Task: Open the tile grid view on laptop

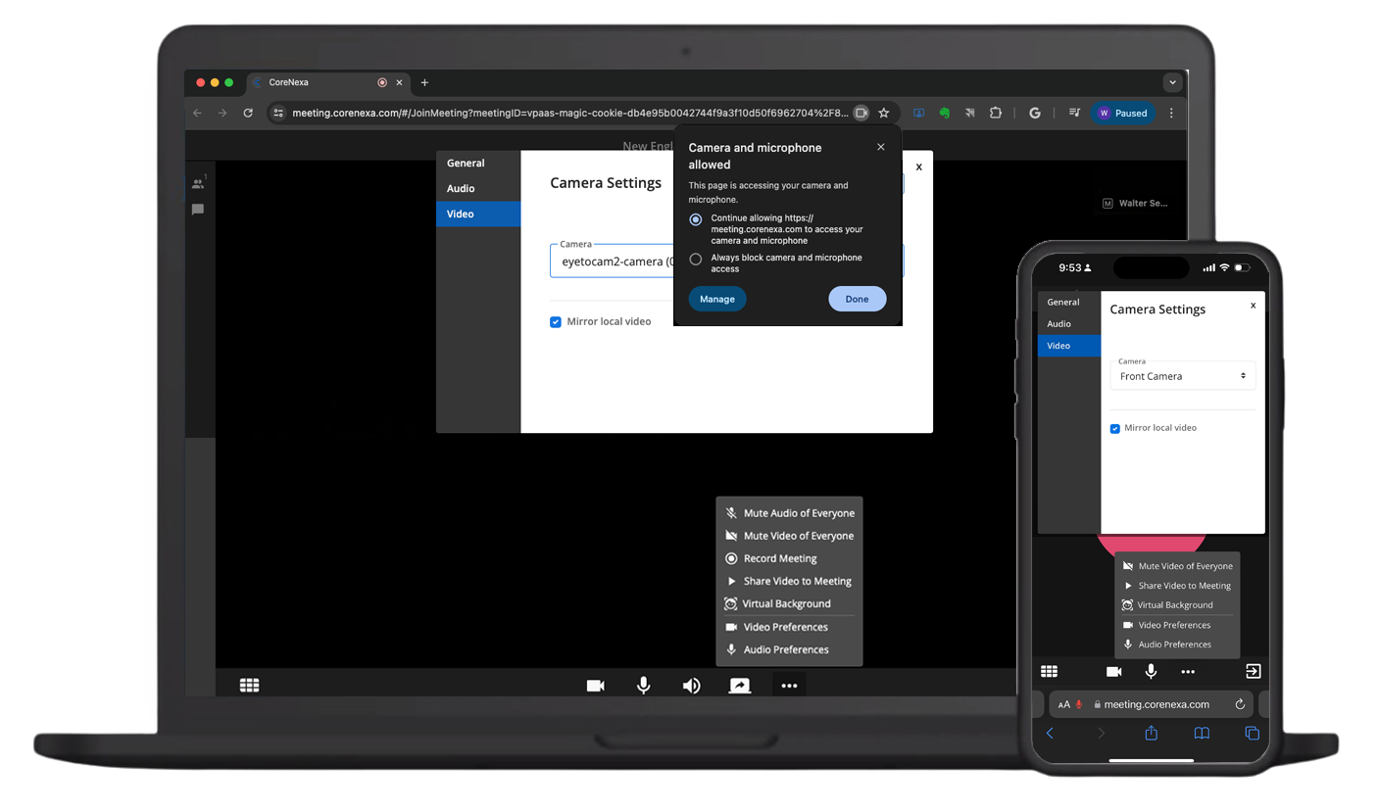Action: click(249, 686)
